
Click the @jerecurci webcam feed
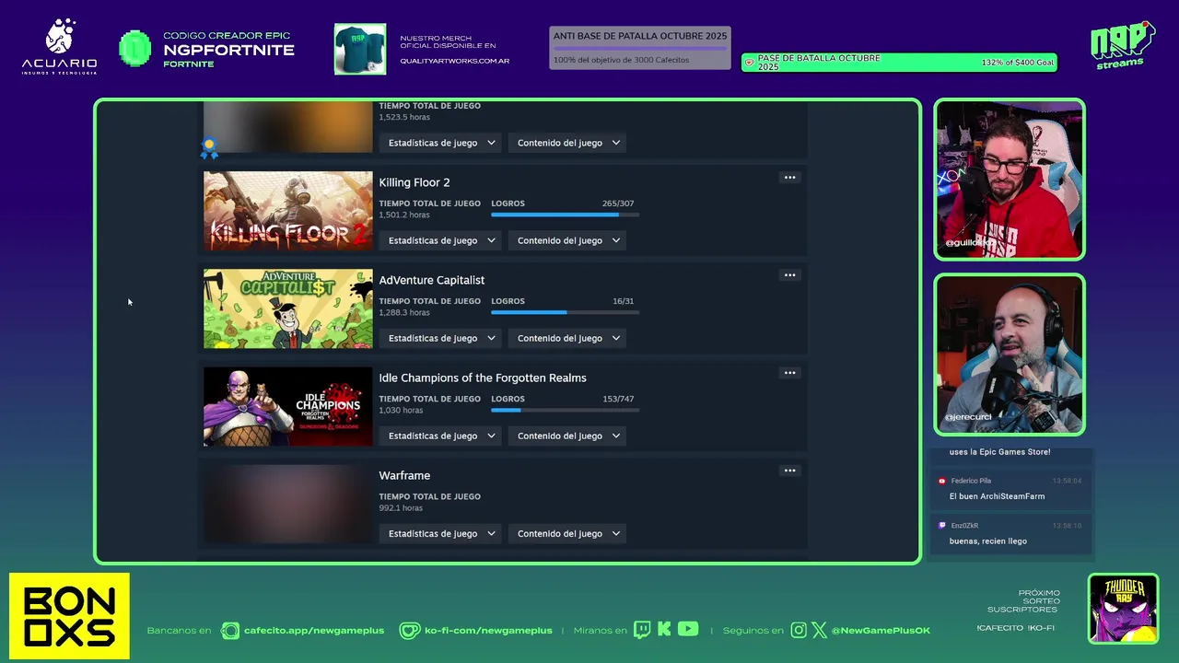click(1010, 355)
